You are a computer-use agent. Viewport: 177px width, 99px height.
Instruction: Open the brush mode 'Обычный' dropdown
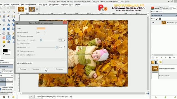coord(7,63)
